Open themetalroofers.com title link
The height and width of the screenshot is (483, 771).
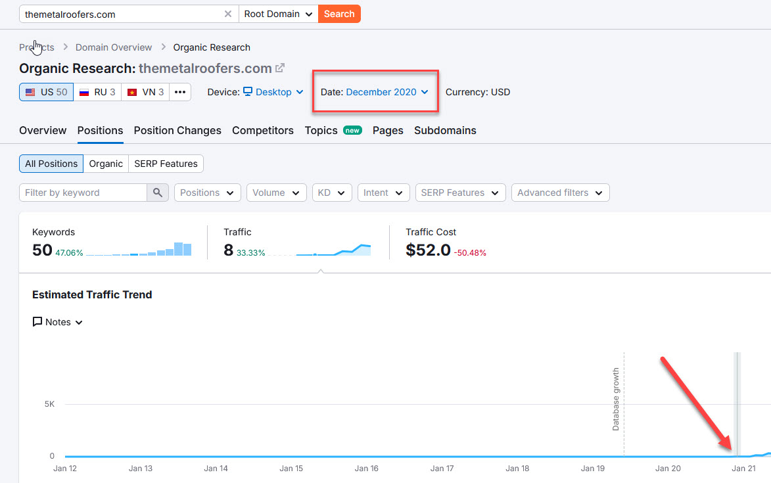pyautogui.click(x=205, y=68)
